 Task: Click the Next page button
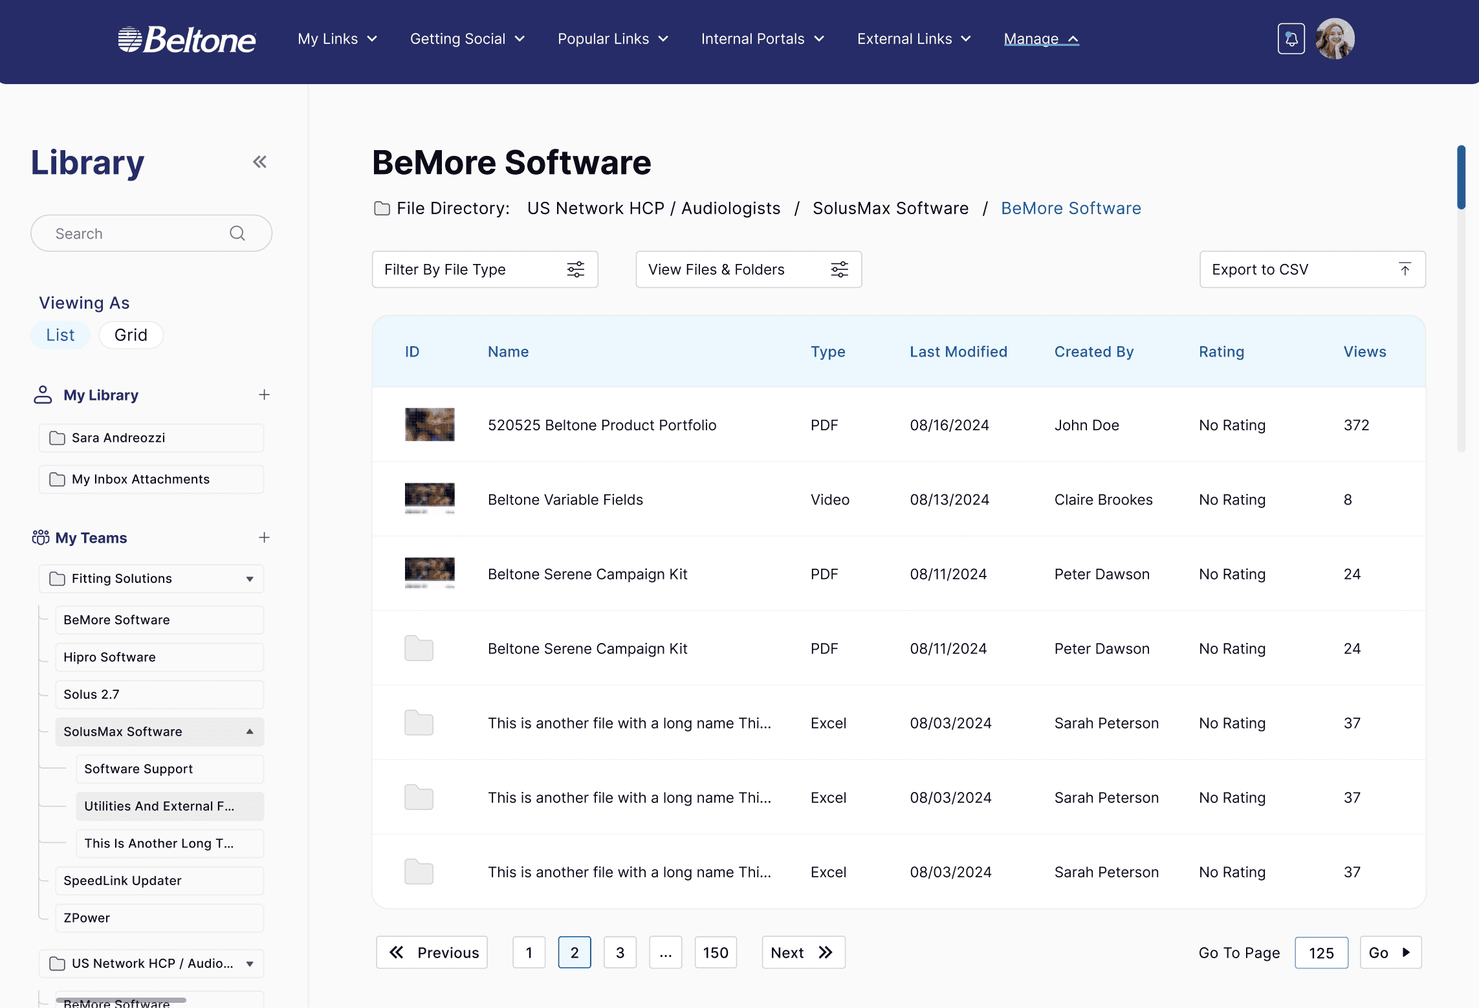point(802,952)
